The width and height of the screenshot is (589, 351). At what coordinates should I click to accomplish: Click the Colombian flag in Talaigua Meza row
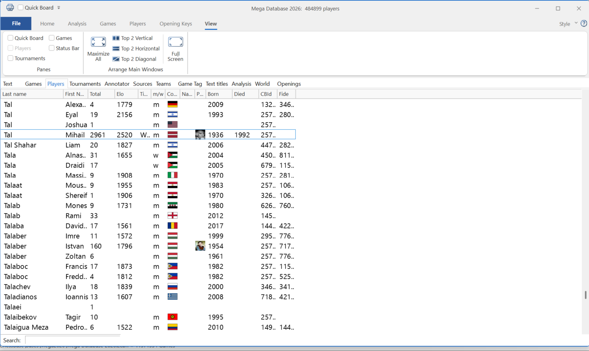point(172,327)
